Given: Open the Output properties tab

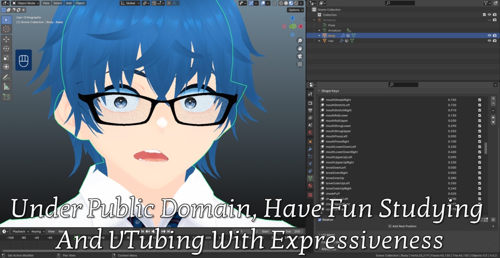Looking at the screenshot, I should 310,111.
